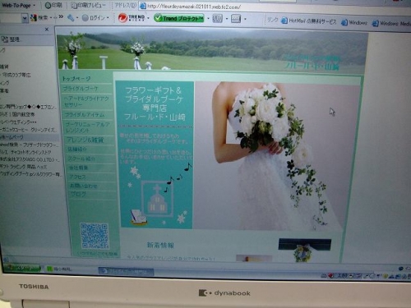
Task: Close the favorites side panel
Action: pos(47,29)
